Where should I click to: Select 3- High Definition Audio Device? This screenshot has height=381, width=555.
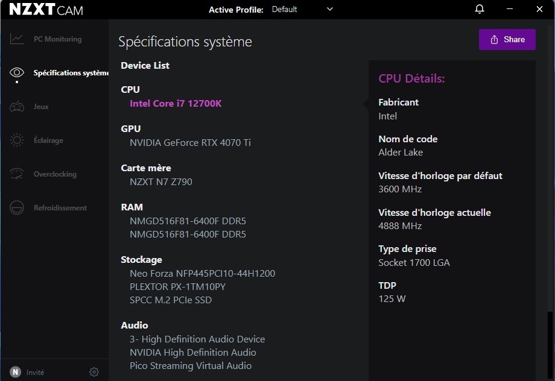click(x=197, y=339)
